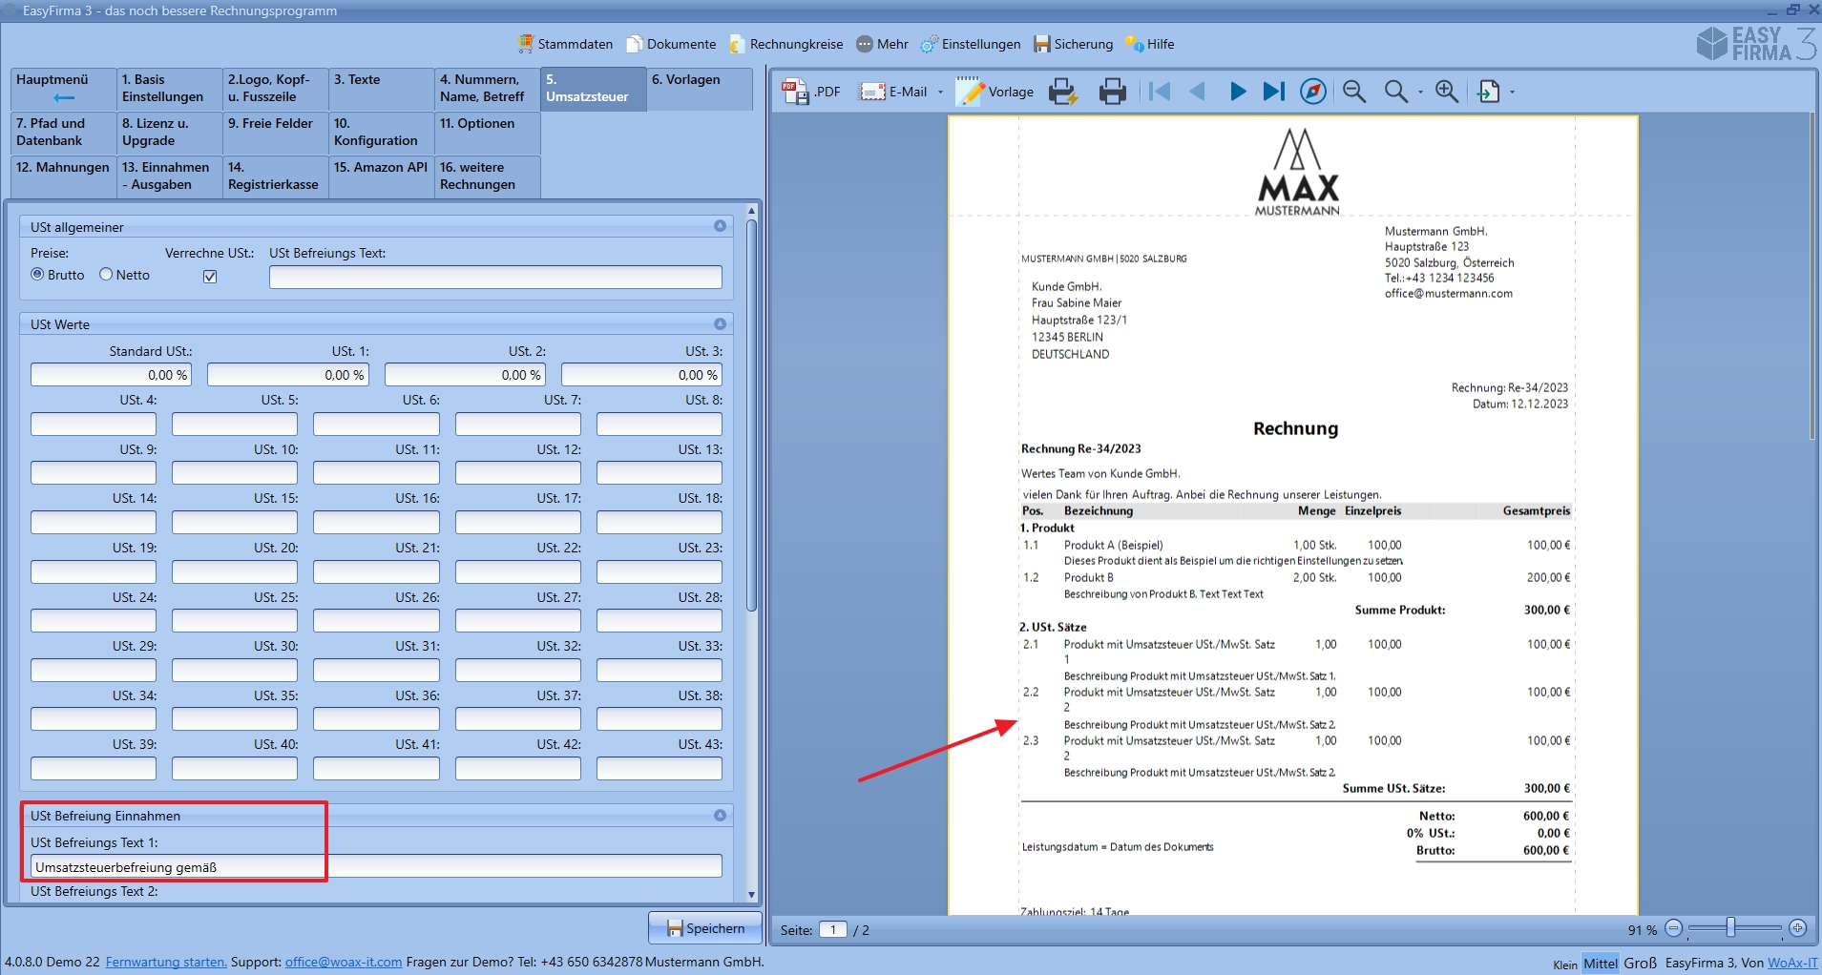
Task: Switch to 14. Registrierkasse tab
Action: 276,176
